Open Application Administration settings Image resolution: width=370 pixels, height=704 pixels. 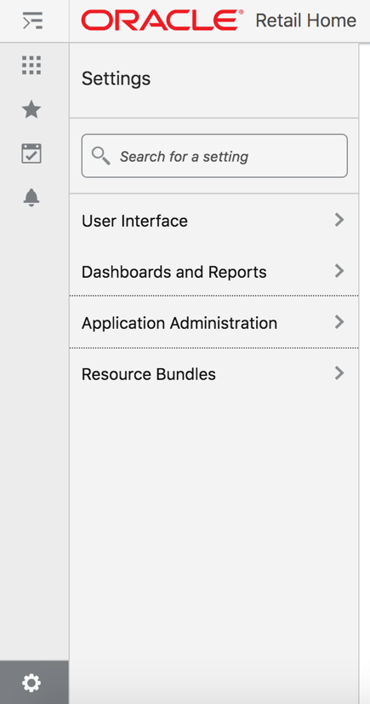[x=213, y=322]
